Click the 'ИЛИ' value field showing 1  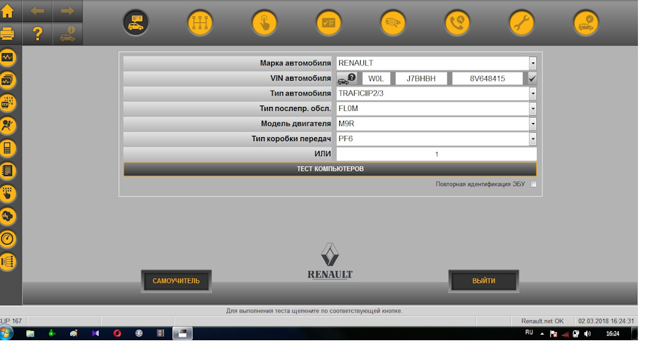pos(436,154)
